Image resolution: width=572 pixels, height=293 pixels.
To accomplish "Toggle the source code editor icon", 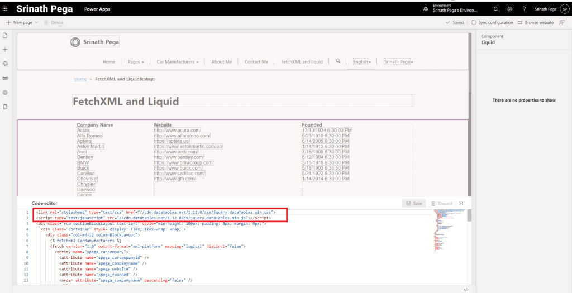I will click(x=466, y=290).
